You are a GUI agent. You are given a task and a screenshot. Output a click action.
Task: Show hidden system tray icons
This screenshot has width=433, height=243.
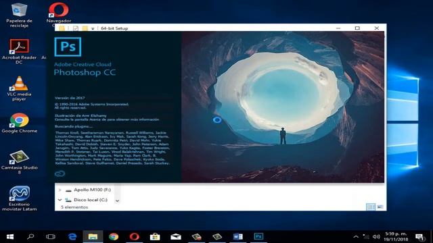click(x=356, y=237)
